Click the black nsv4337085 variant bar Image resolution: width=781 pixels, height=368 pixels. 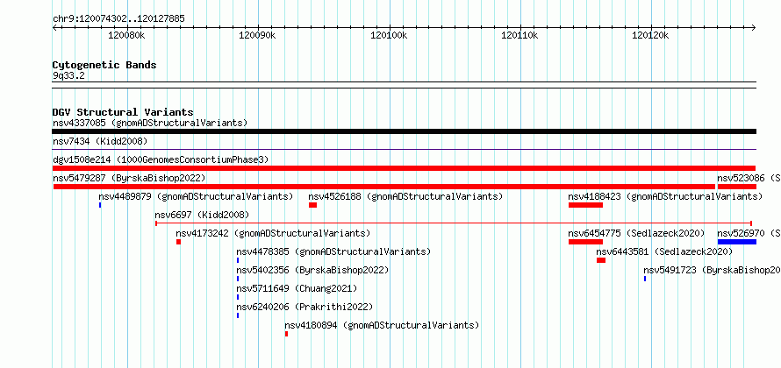(404, 131)
